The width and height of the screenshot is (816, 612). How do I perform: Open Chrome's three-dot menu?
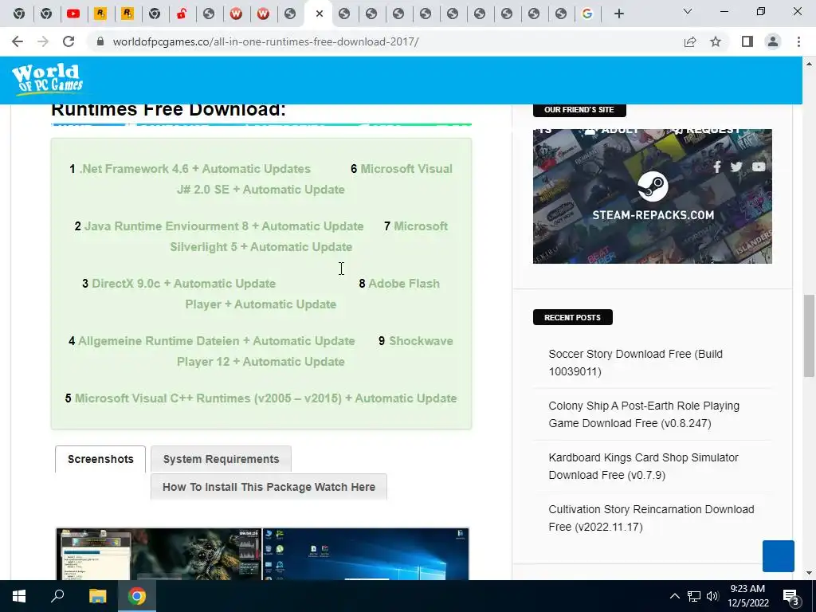(798, 41)
